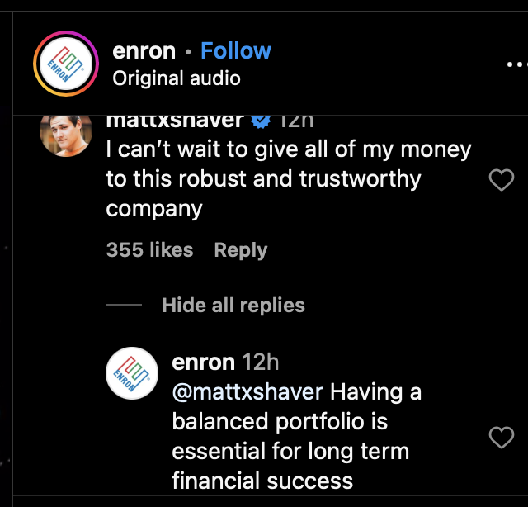Viewport: 528px width, 507px height.
Task: Open the @mattxshaver mention link
Action: (x=247, y=391)
